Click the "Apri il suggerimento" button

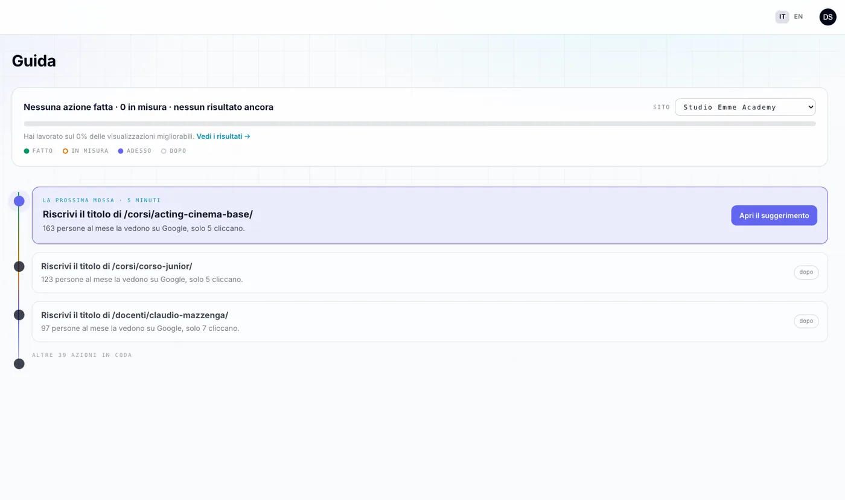(x=774, y=216)
